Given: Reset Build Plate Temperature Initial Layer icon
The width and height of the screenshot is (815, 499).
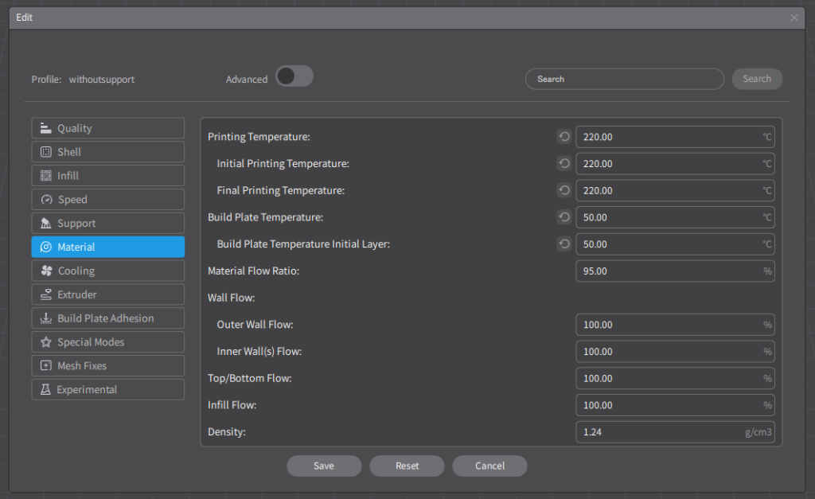Looking at the screenshot, I should pyautogui.click(x=564, y=244).
